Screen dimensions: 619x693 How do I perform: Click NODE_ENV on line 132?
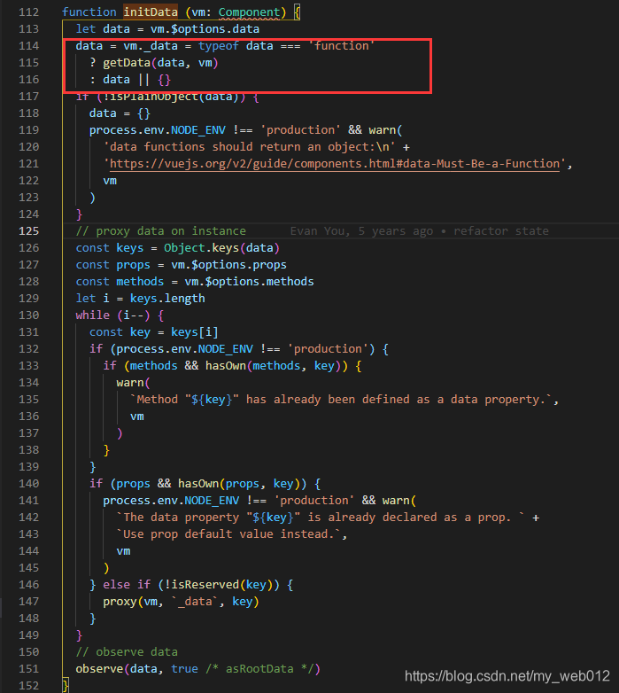coord(226,348)
